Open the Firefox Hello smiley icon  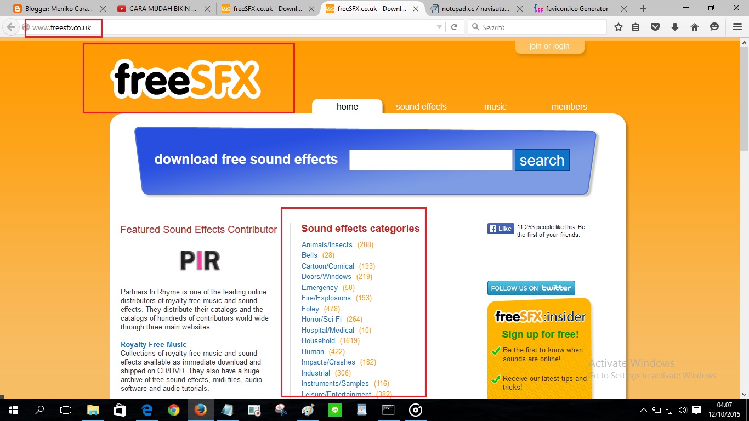(x=714, y=27)
